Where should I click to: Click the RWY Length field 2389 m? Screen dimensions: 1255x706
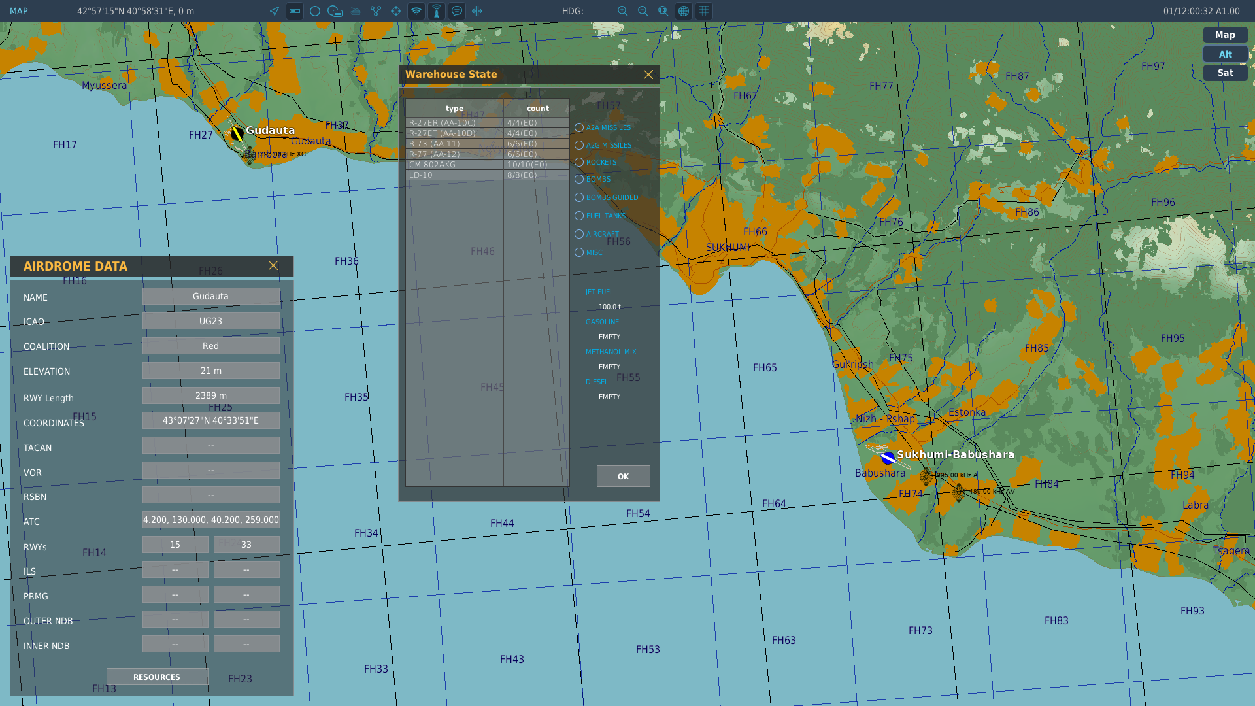[x=211, y=395]
